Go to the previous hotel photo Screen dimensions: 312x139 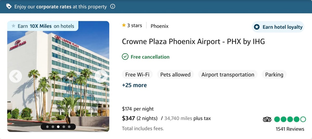point(15,76)
